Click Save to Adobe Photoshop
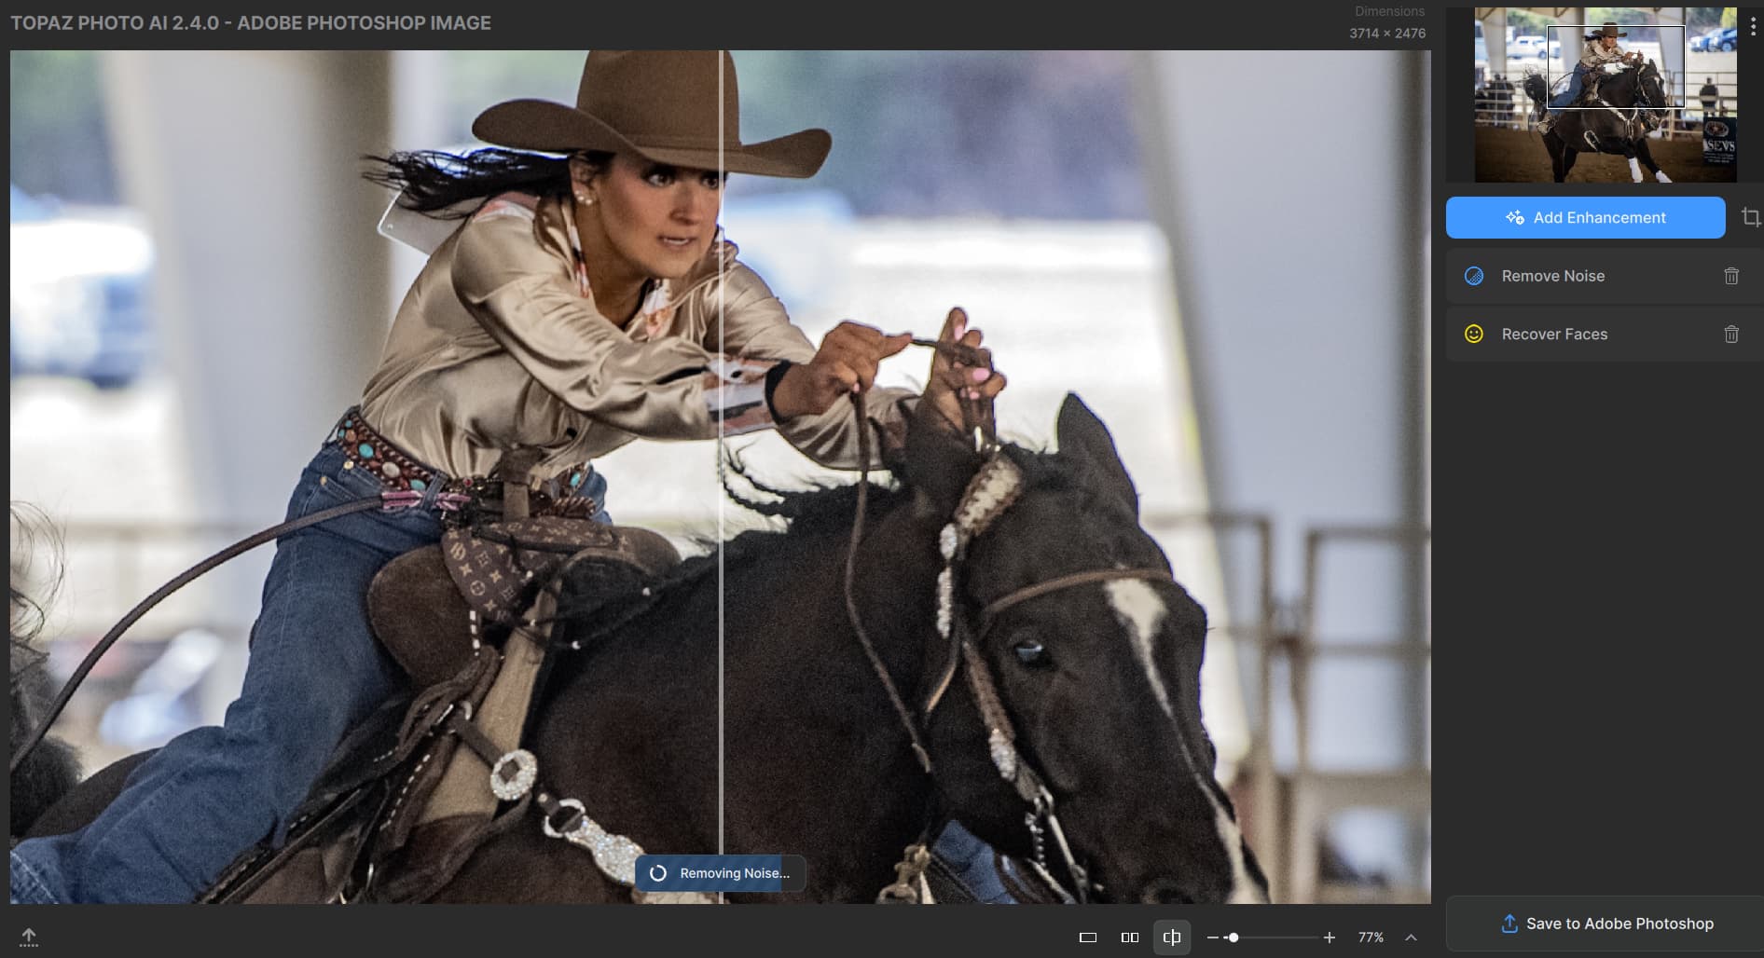Screen dimensions: 1764x958 [1605, 924]
